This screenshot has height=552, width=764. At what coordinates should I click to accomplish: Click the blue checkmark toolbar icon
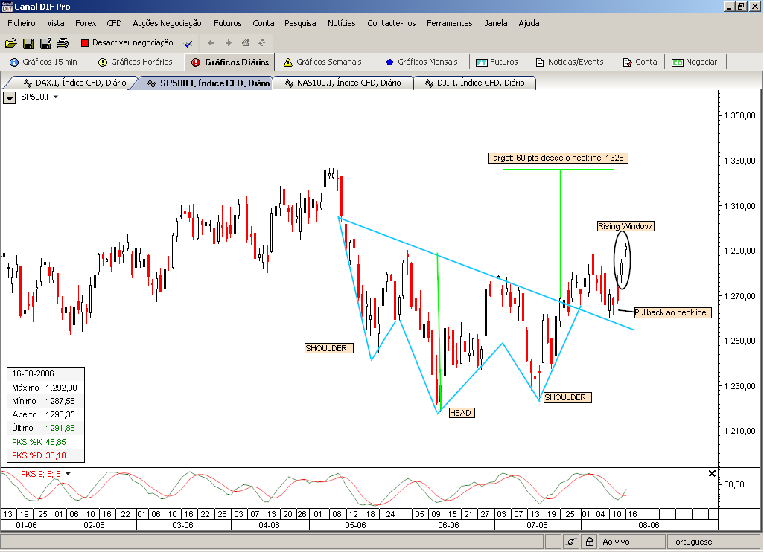click(188, 43)
